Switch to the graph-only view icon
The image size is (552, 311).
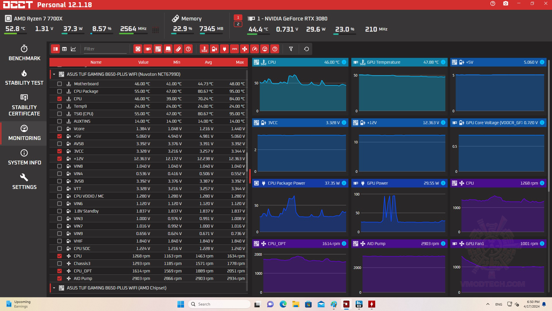(x=73, y=49)
